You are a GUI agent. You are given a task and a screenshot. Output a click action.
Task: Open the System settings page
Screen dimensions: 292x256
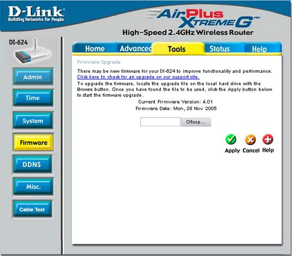point(33,121)
